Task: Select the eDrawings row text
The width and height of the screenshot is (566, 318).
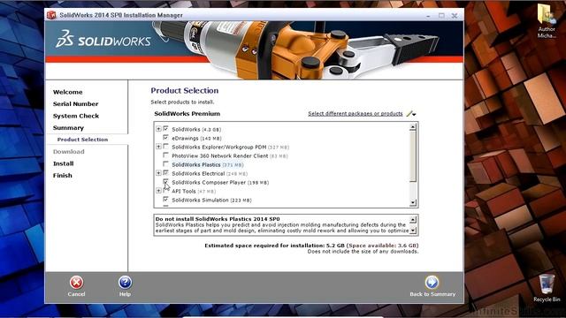Action: pyautogui.click(x=196, y=139)
